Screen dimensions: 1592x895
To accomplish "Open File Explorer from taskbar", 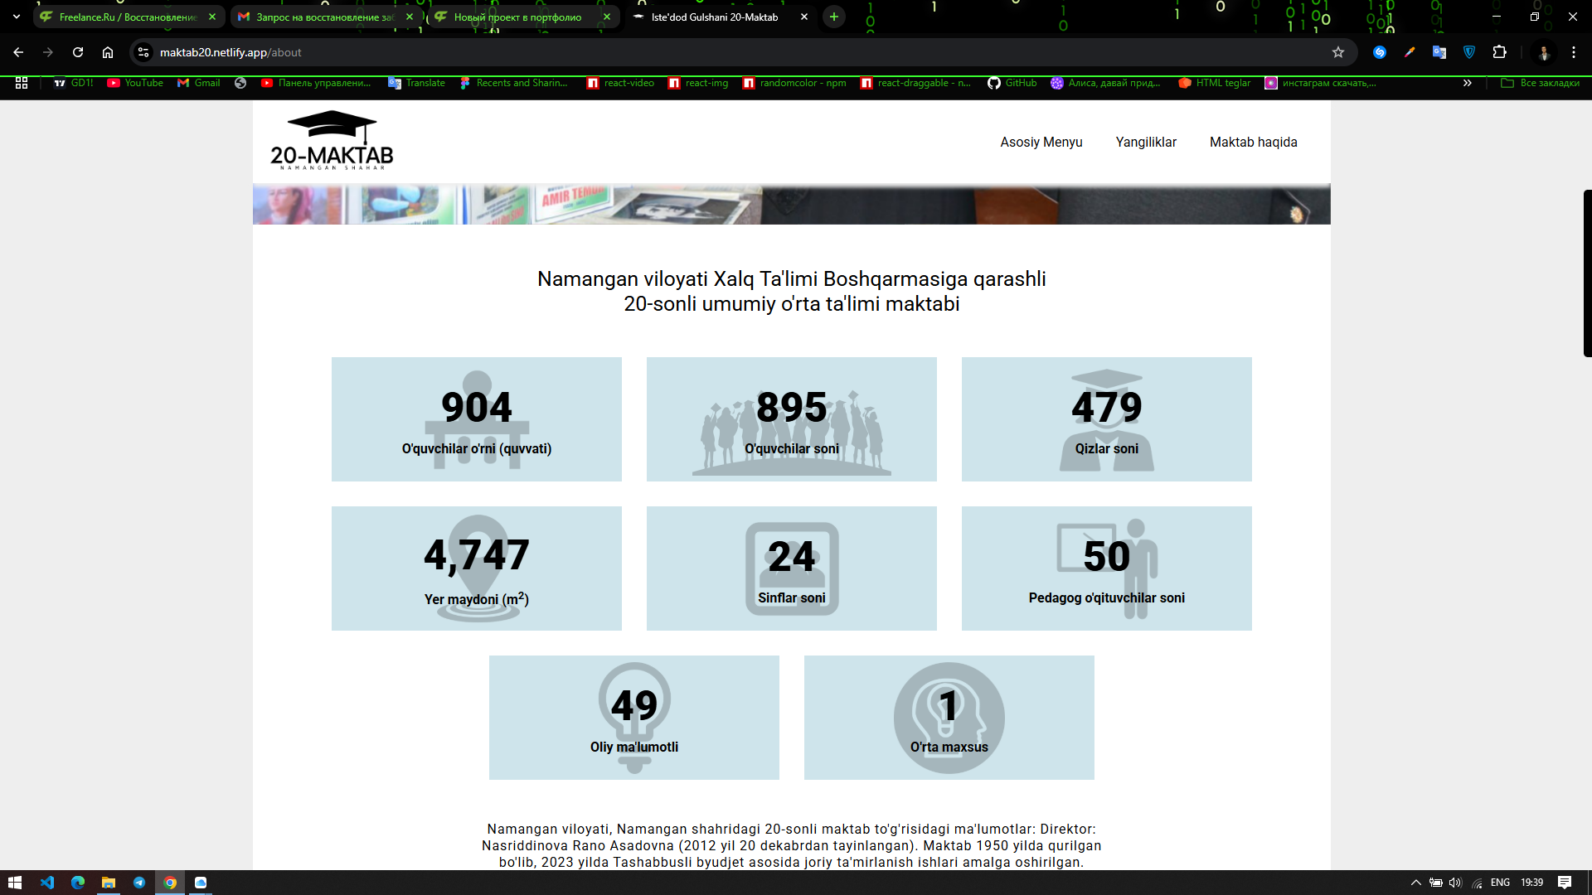I will [109, 883].
